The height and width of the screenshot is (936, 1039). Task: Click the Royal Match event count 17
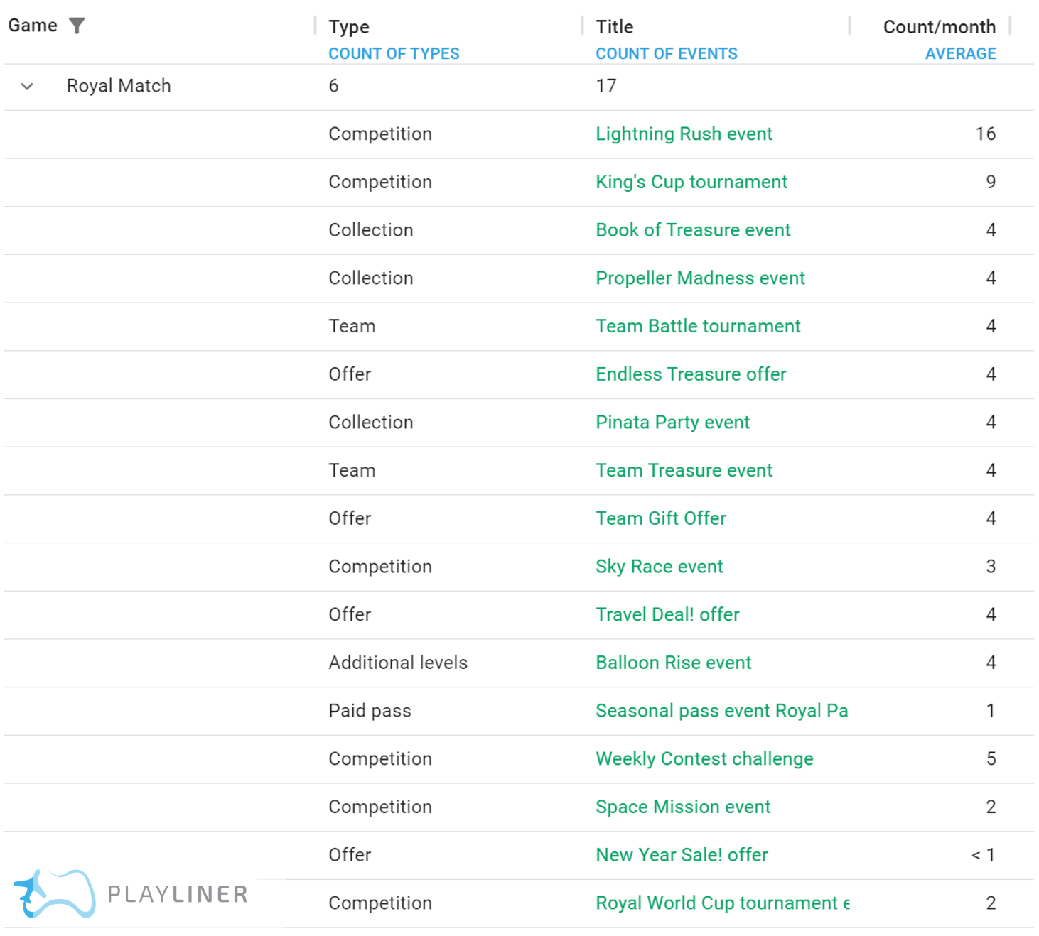(606, 86)
